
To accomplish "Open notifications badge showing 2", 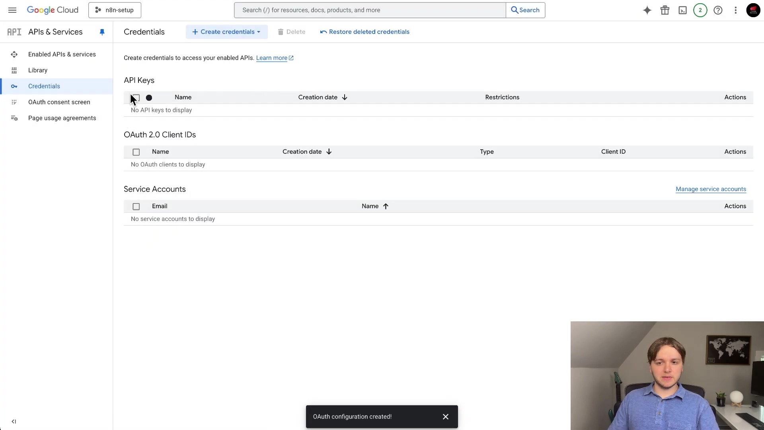I will [700, 10].
